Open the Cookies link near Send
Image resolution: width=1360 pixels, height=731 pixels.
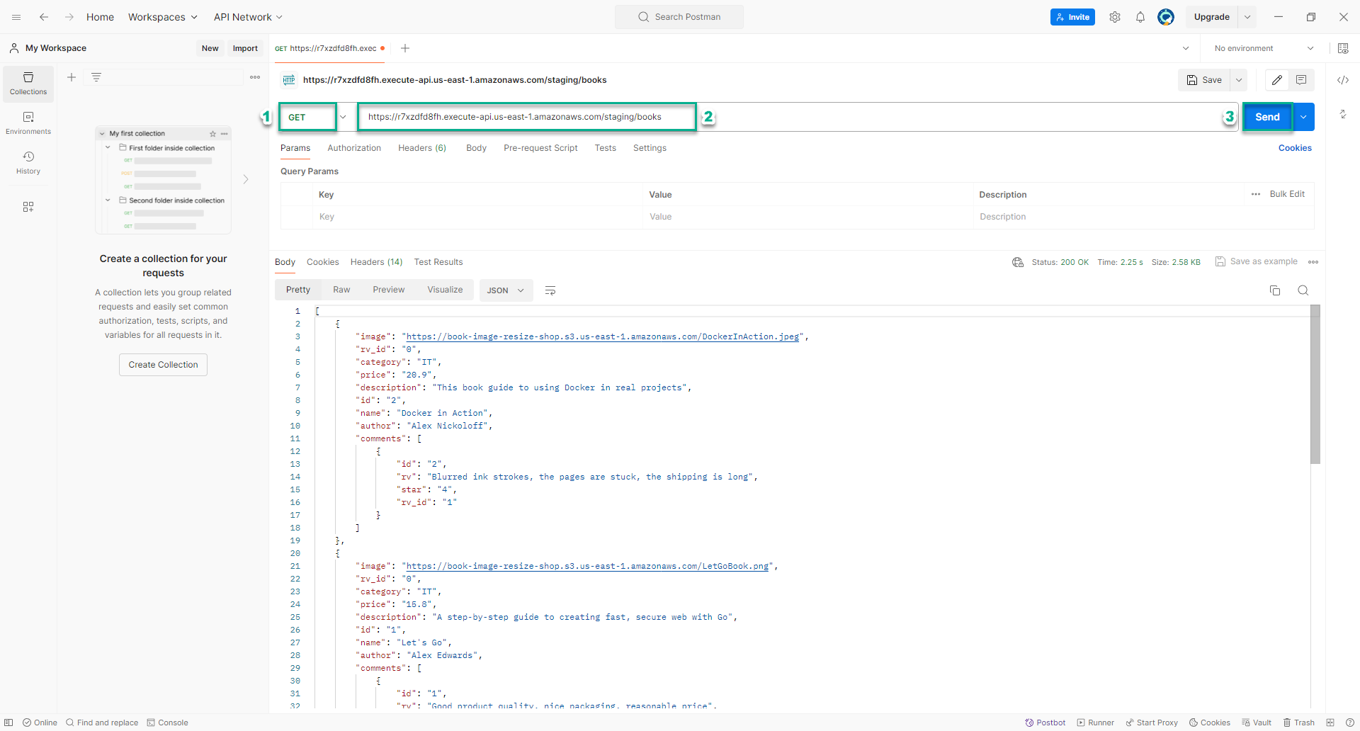pyautogui.click(x=1295, y=148)
